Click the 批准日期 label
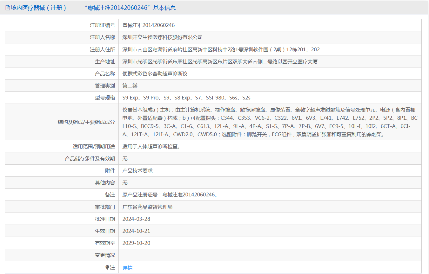Viewport: 429px width, 274px height. click(105, 219)
